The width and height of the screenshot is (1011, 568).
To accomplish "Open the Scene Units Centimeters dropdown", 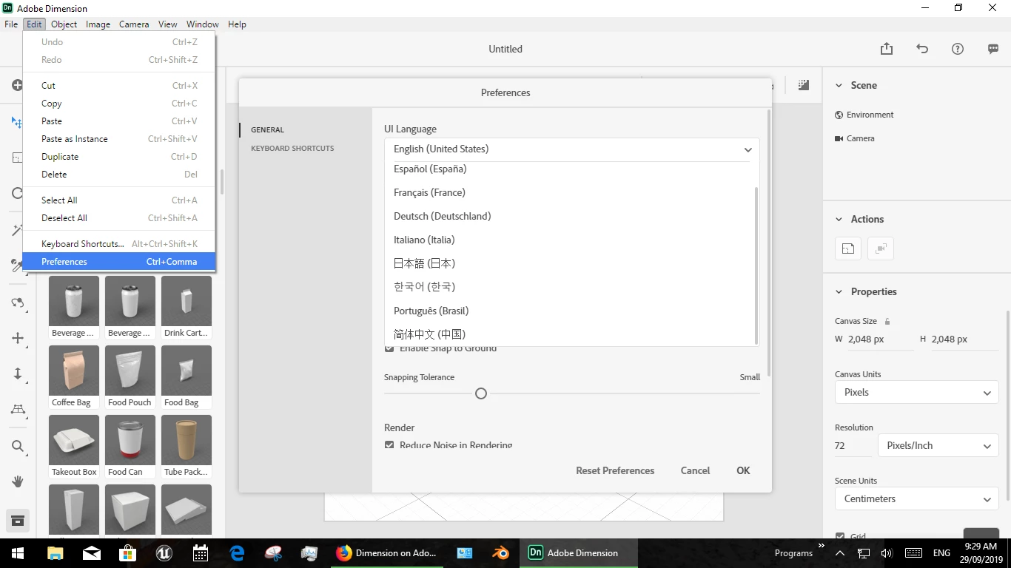I will (x=916, y=498).
